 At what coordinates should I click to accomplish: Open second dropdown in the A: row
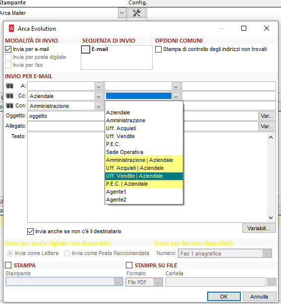point(176,86)
